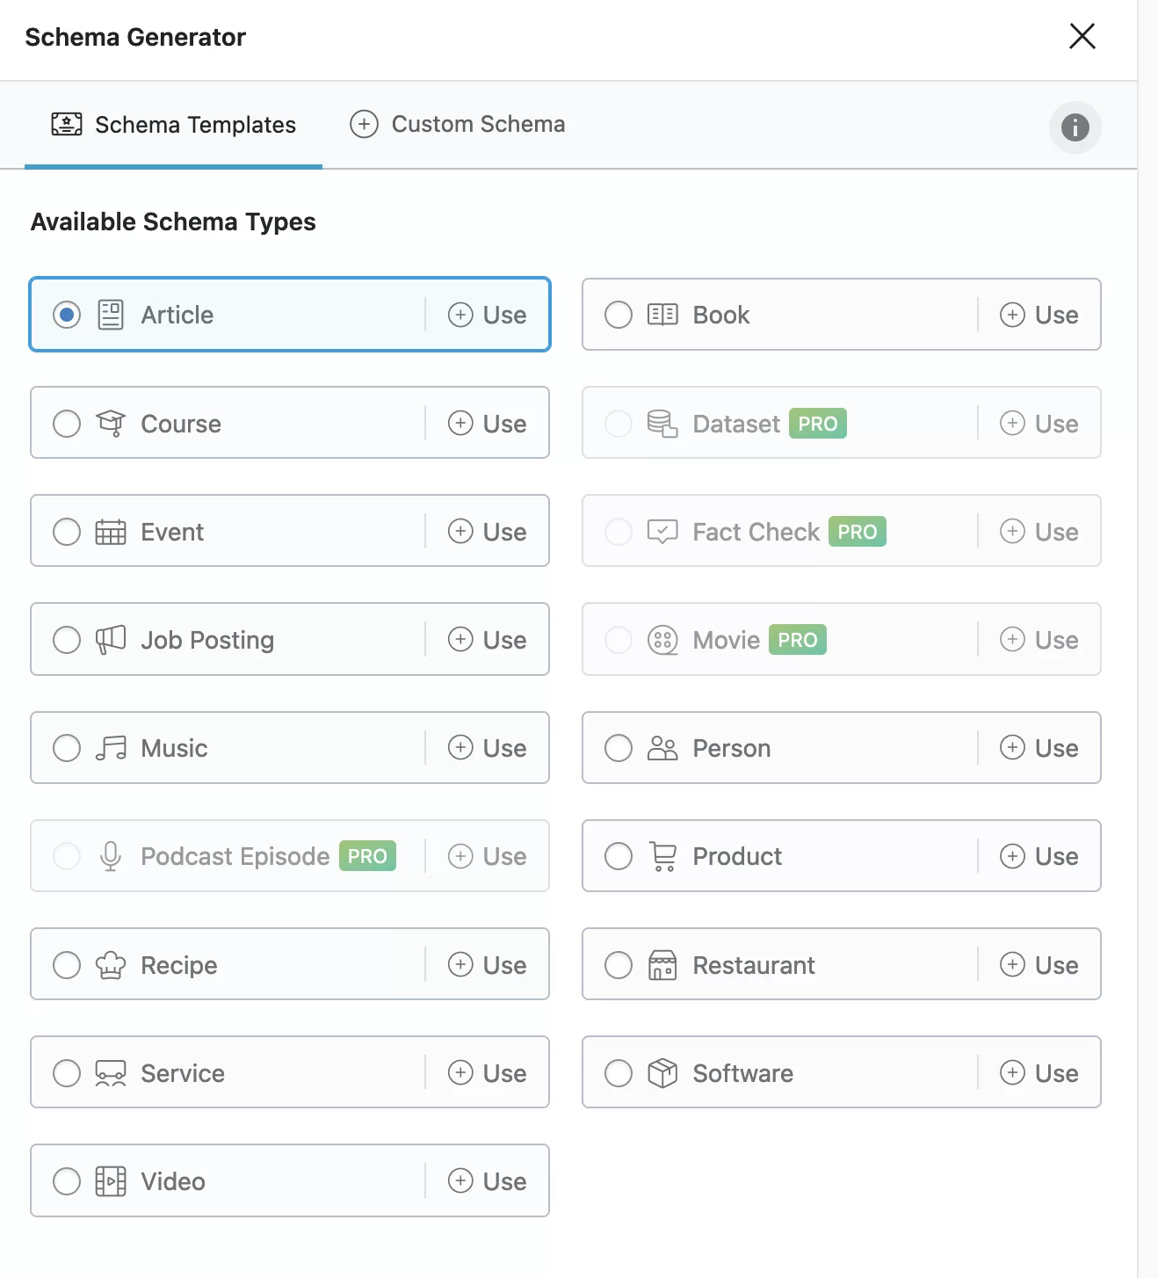Click Use for Software schema
The height and width of the screenshot is (1278, 1158).
coord(1039,1073)
